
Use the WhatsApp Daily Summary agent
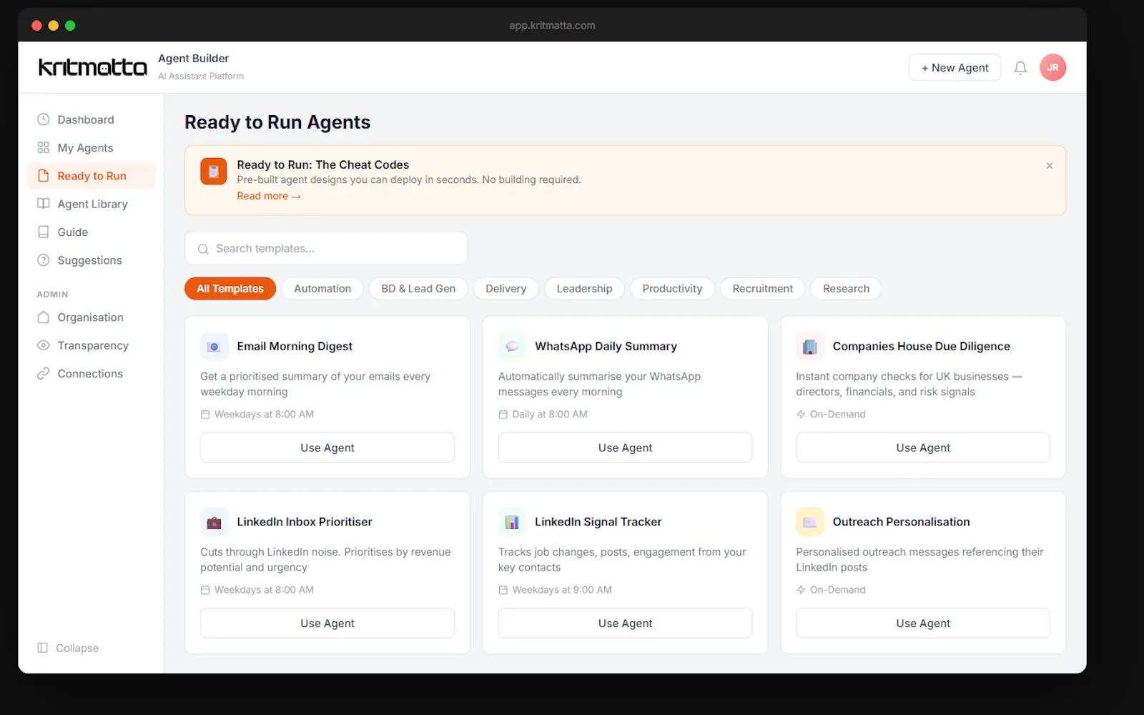(625, 448)
